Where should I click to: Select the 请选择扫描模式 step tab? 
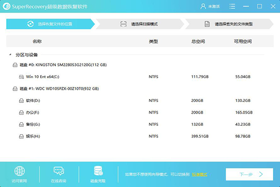[x=140, y=24]
